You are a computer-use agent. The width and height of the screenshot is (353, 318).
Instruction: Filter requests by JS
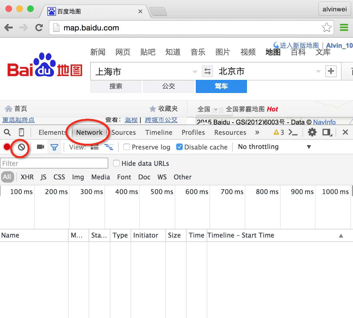[x=44, y=177]
